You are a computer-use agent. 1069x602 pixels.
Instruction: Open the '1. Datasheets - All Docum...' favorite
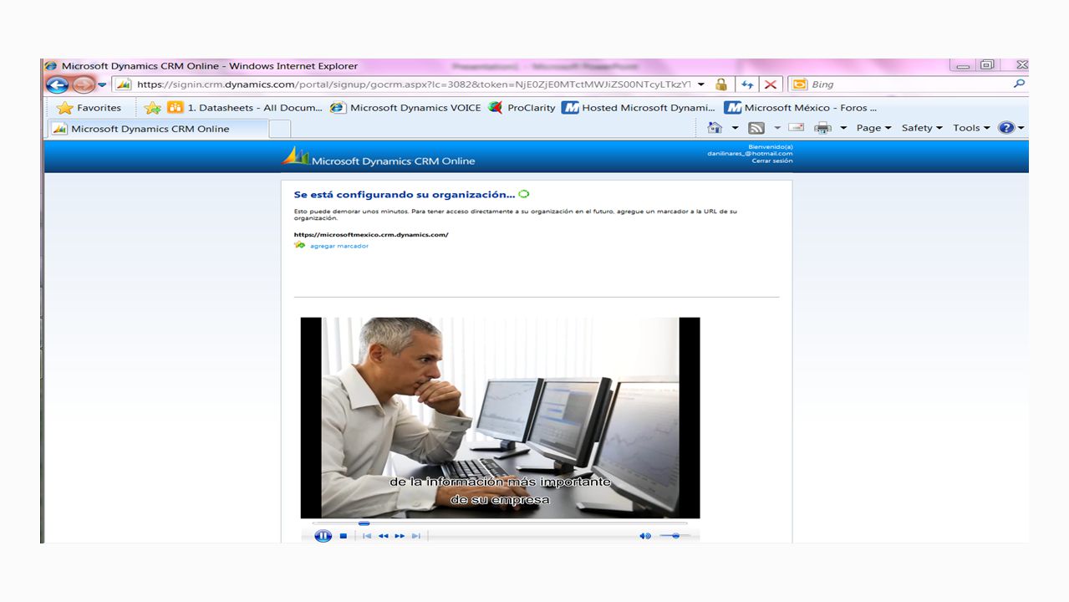point(245,108)
